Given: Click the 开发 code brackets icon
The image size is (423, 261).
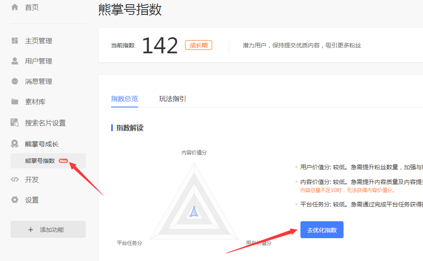Looking at the screenshot, I should [15, 179].
